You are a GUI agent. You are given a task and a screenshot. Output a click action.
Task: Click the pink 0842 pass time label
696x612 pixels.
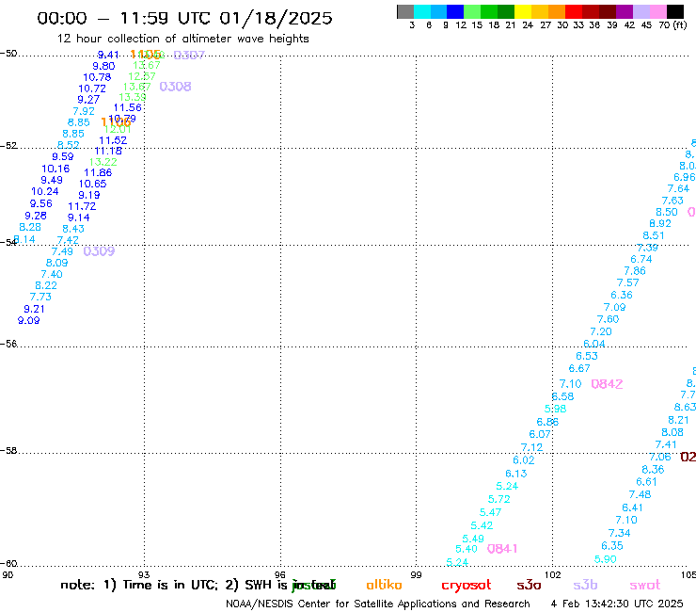(x=607, y=384)
